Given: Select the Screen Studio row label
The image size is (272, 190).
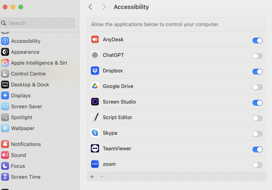Looking at the screenshot, I should pos(119,102).
